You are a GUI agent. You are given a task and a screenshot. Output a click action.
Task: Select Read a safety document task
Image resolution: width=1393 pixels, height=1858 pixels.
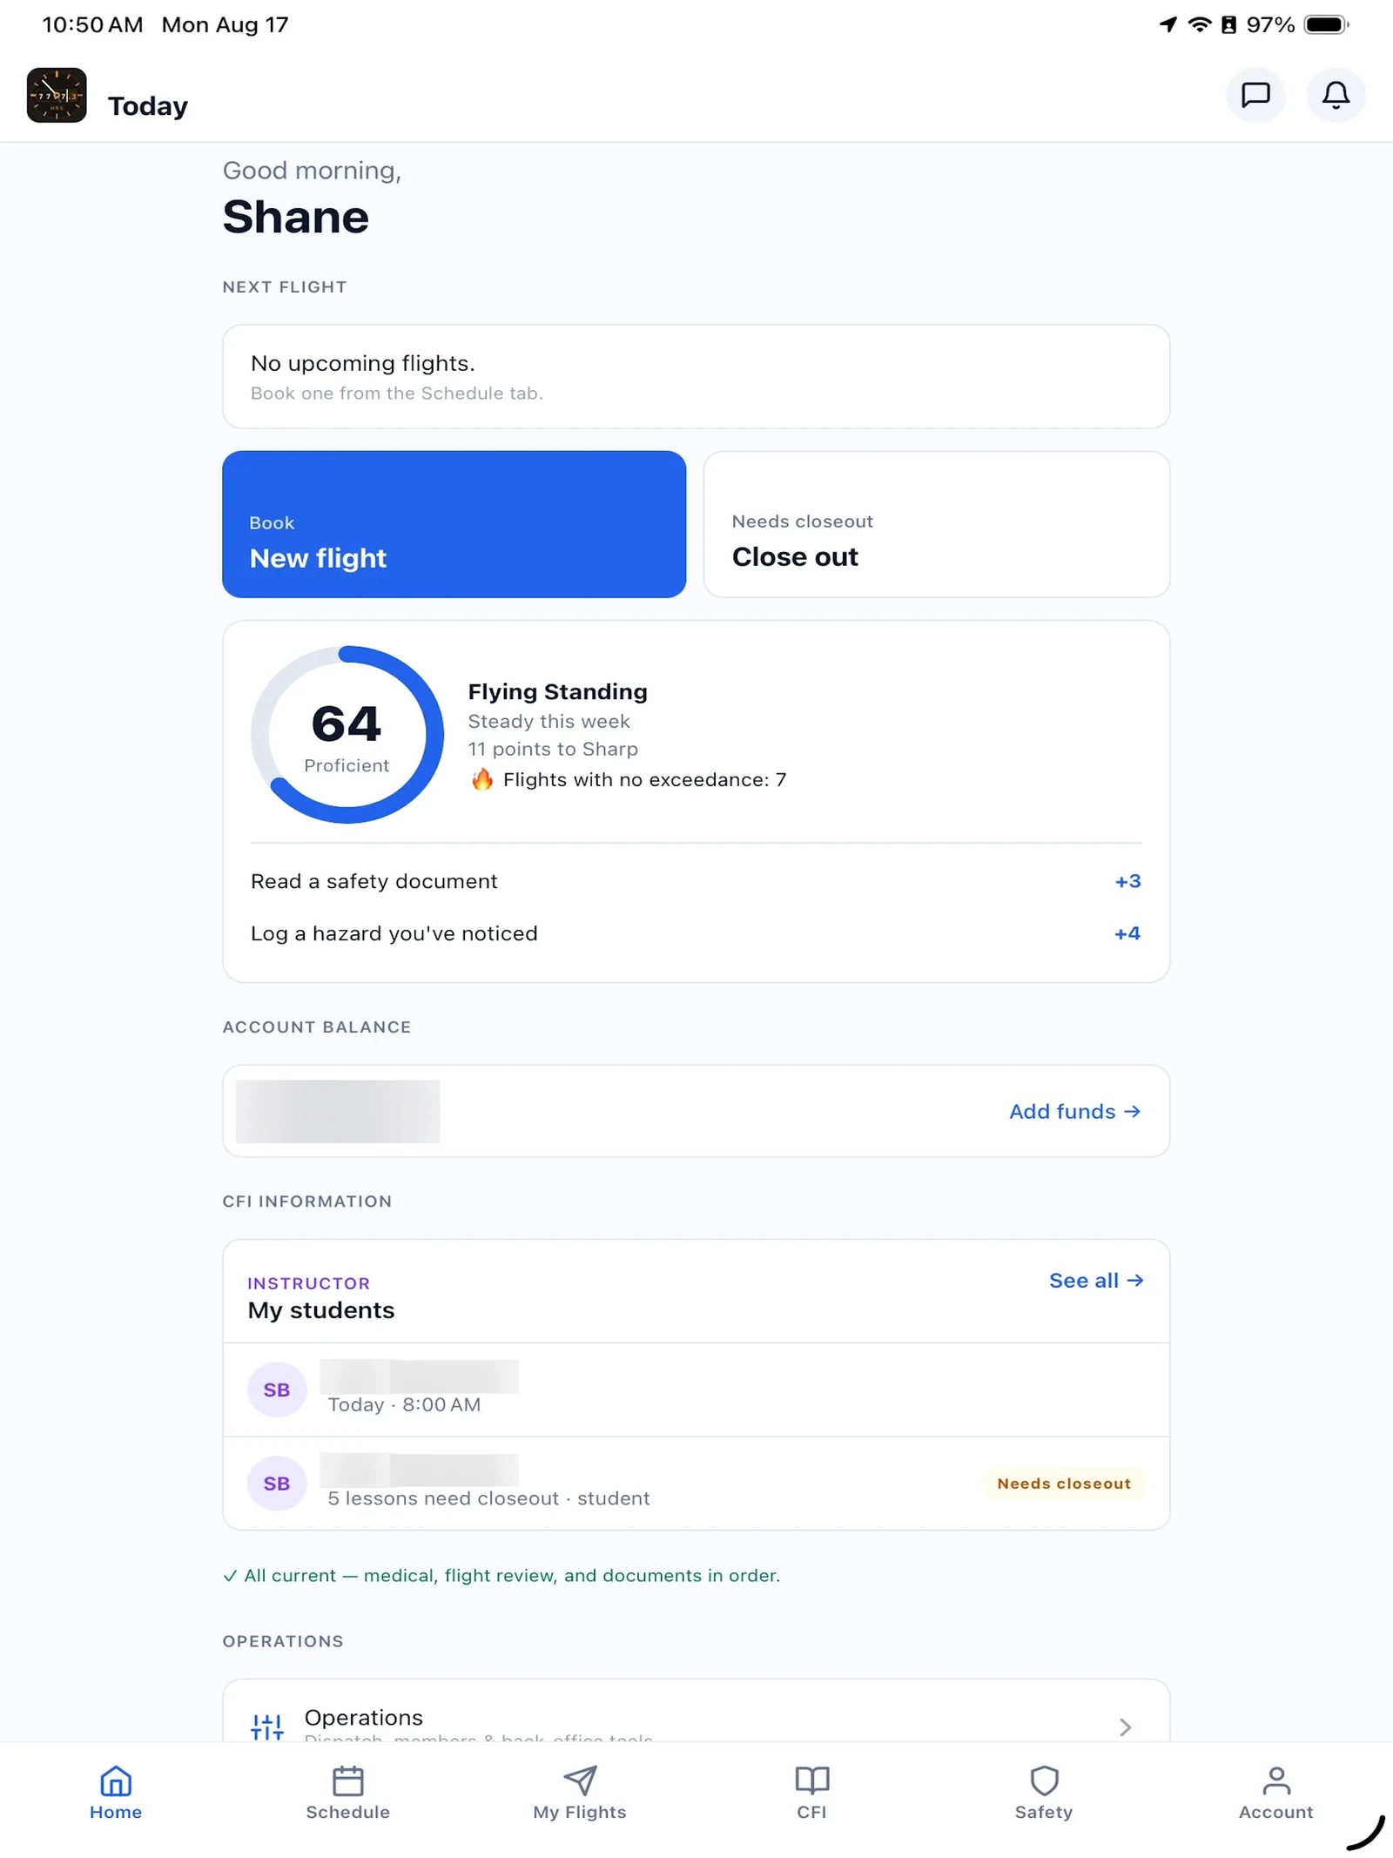696,881
